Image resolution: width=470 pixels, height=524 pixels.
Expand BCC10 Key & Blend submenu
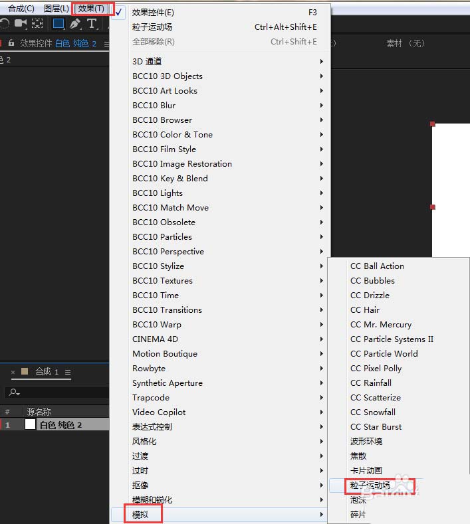tap(221, 179)
